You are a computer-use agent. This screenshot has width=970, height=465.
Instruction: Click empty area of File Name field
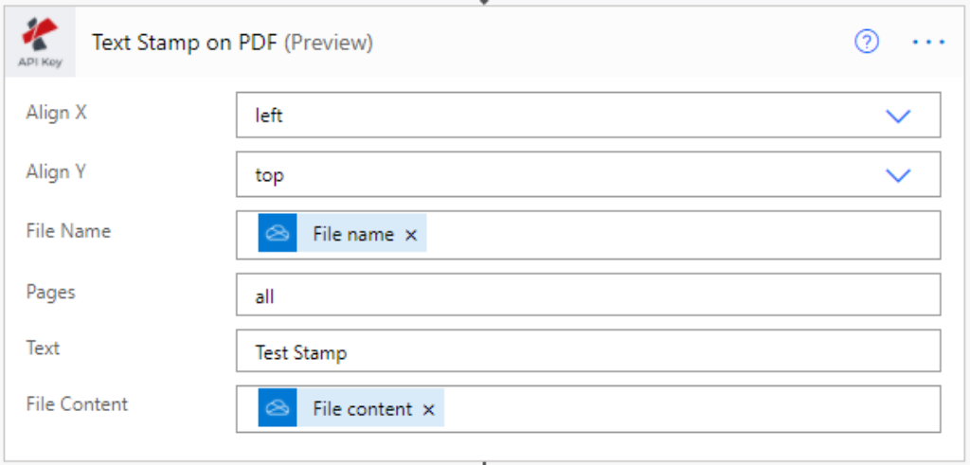(x=682, y=235)
